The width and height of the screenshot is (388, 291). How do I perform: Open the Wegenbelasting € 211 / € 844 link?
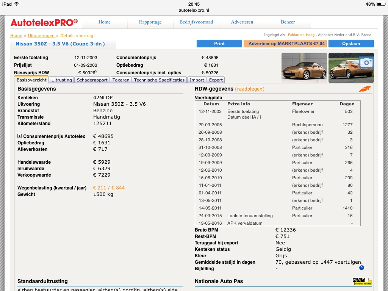coord(109,188)
